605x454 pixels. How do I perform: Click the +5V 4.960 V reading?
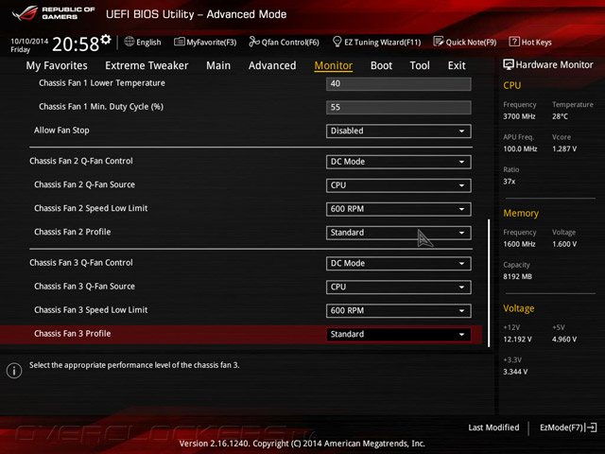pos(564,339)
